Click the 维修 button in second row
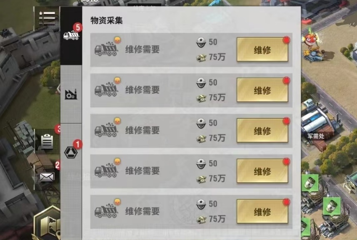This screenshot has width=357, height=240. [262, 90]
